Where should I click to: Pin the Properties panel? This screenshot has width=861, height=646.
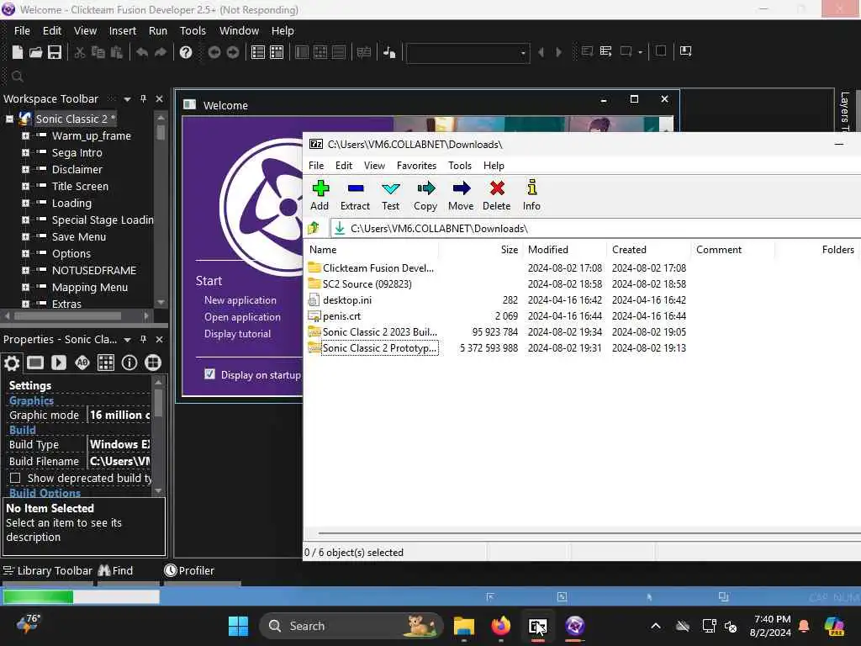tap(143, 340)
